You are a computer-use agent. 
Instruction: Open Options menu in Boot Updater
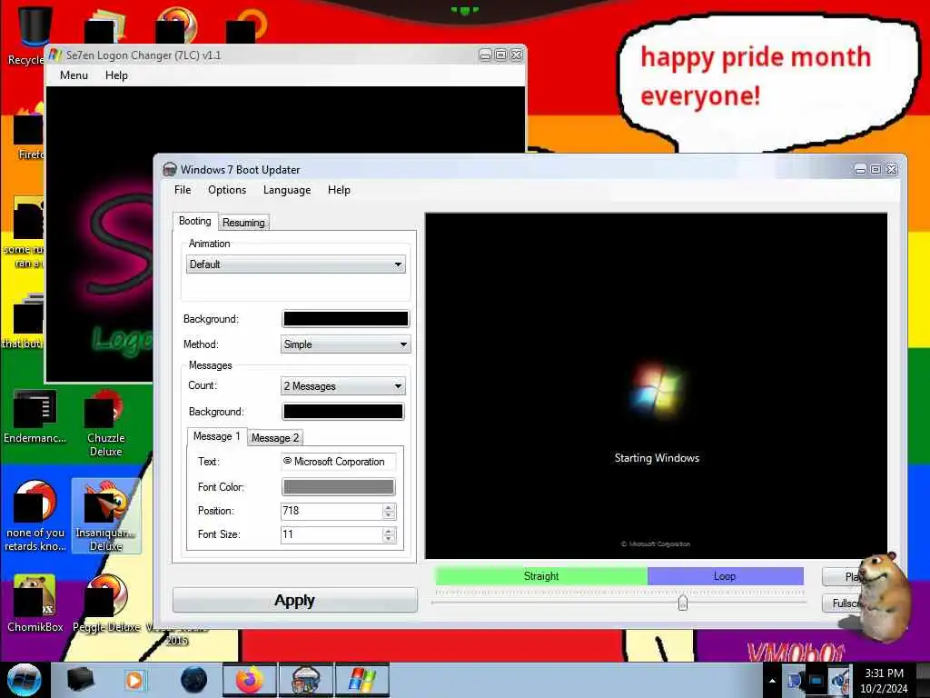tap(226, 190)
